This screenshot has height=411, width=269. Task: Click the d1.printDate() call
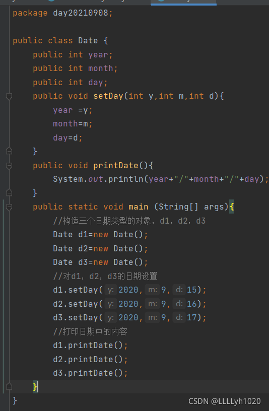pos(90,346)
